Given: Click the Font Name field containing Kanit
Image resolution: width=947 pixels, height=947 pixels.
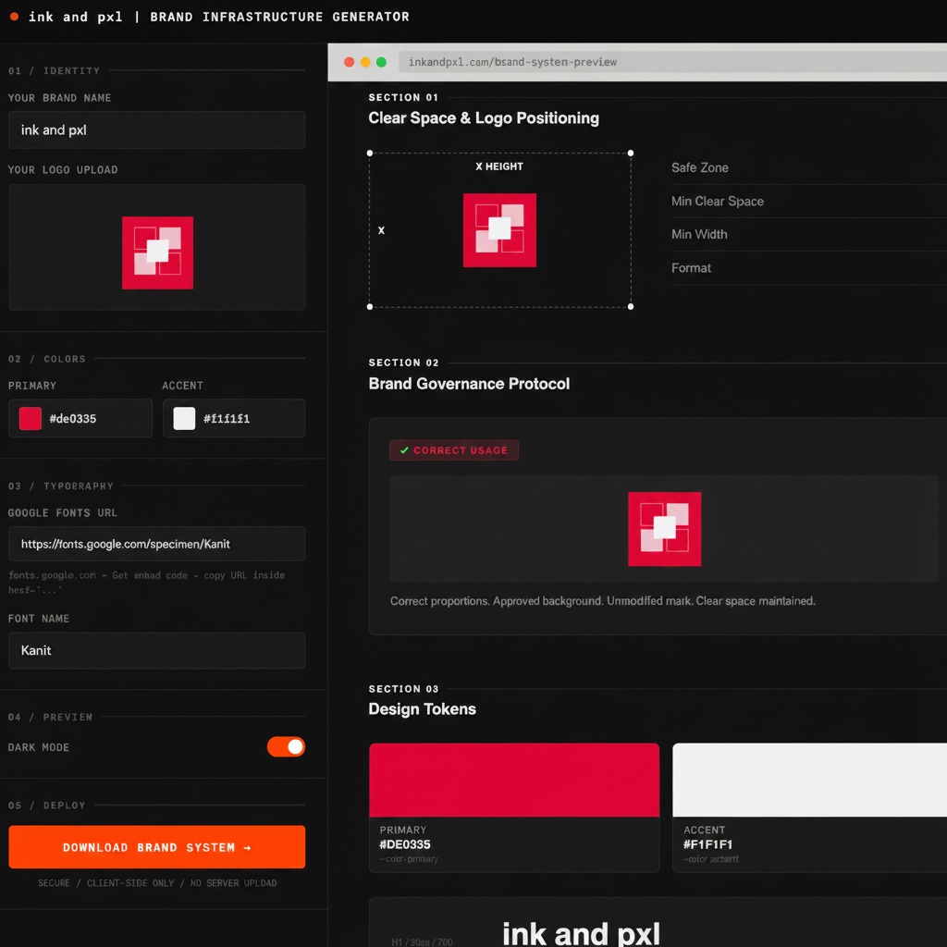Looking at the screenshot, I should [x=156, y=650].
